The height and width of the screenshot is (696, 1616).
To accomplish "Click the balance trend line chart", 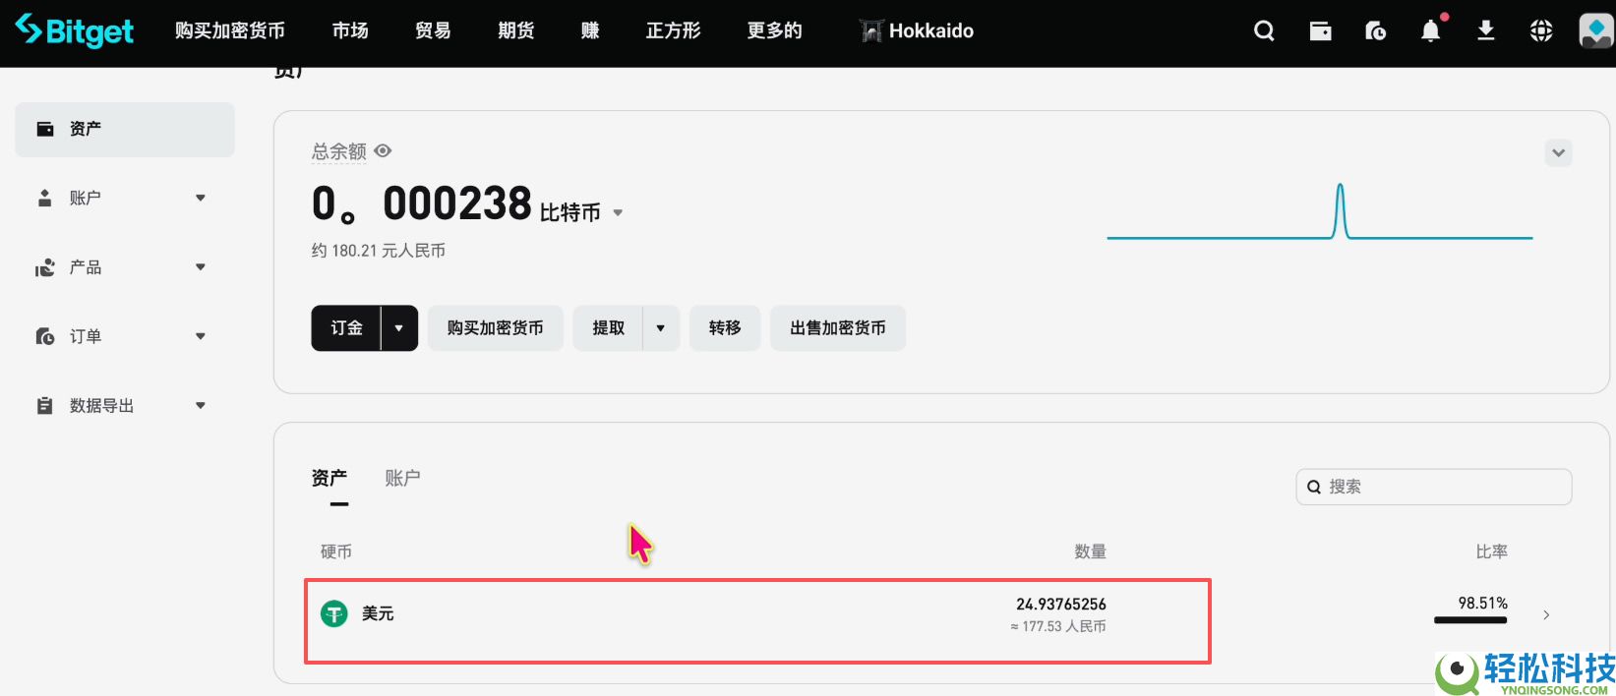I will [1320, 211].
